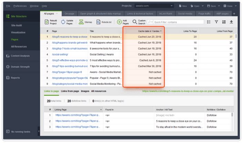Image resolution: width=243 pixels, height=143 pixels.
Task: Click the export download icon
Action: [231, 22]
